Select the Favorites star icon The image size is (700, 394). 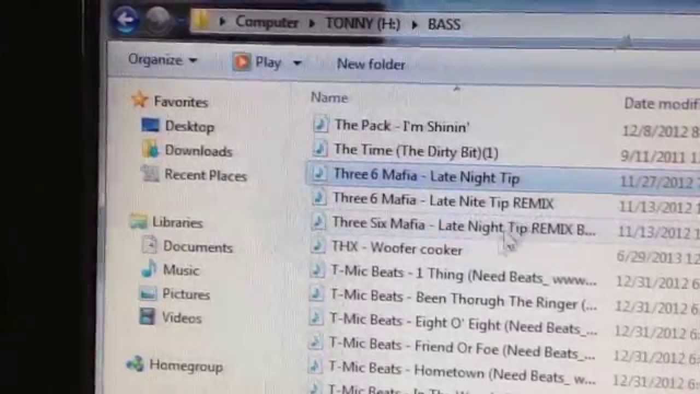coord(140,100)
